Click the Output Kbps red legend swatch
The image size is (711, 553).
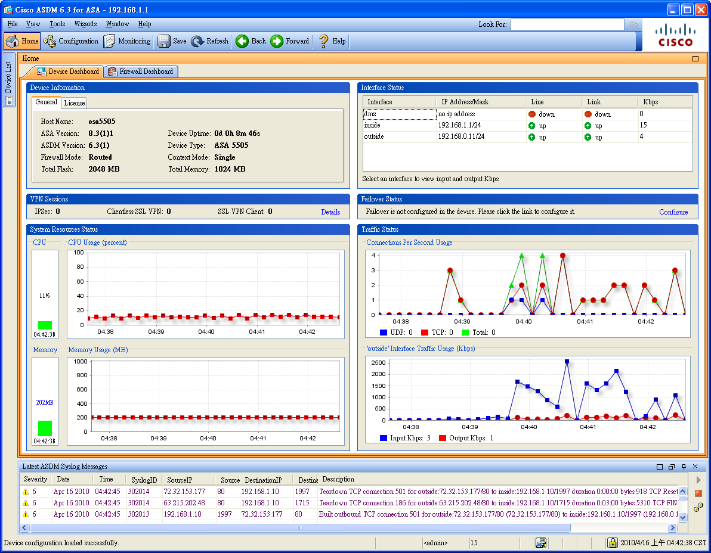[x=443, y=438]
